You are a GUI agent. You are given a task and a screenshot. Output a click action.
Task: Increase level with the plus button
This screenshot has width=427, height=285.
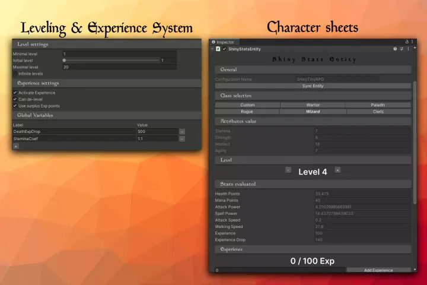pos(337,170)
